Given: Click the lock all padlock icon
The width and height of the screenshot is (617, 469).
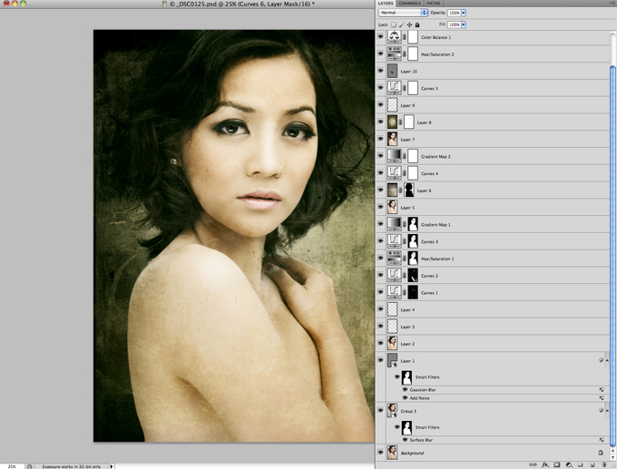Looking at the screenshot, I should (x=417, y=24).
